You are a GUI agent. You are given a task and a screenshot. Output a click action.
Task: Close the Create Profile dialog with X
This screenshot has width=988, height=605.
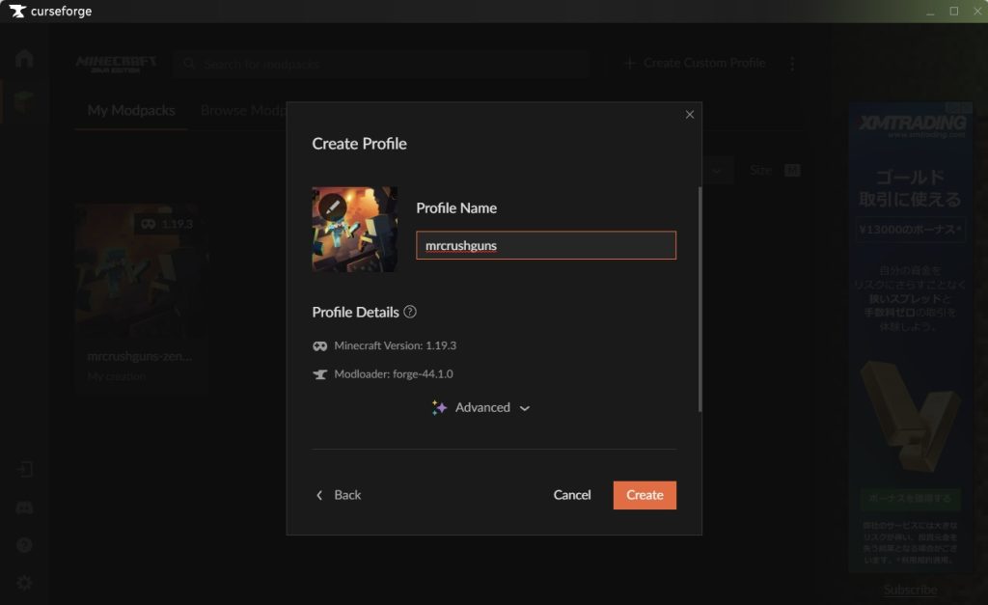689,115
